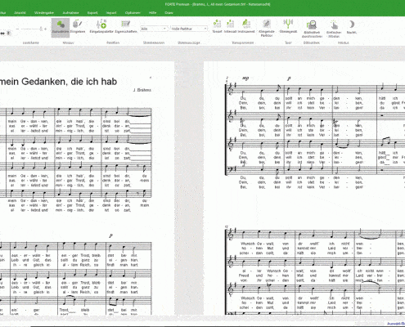This screenshot has width=405, height=327.
Task: Open the Wiedergabe menu
Action: click(x=44, y=12)
